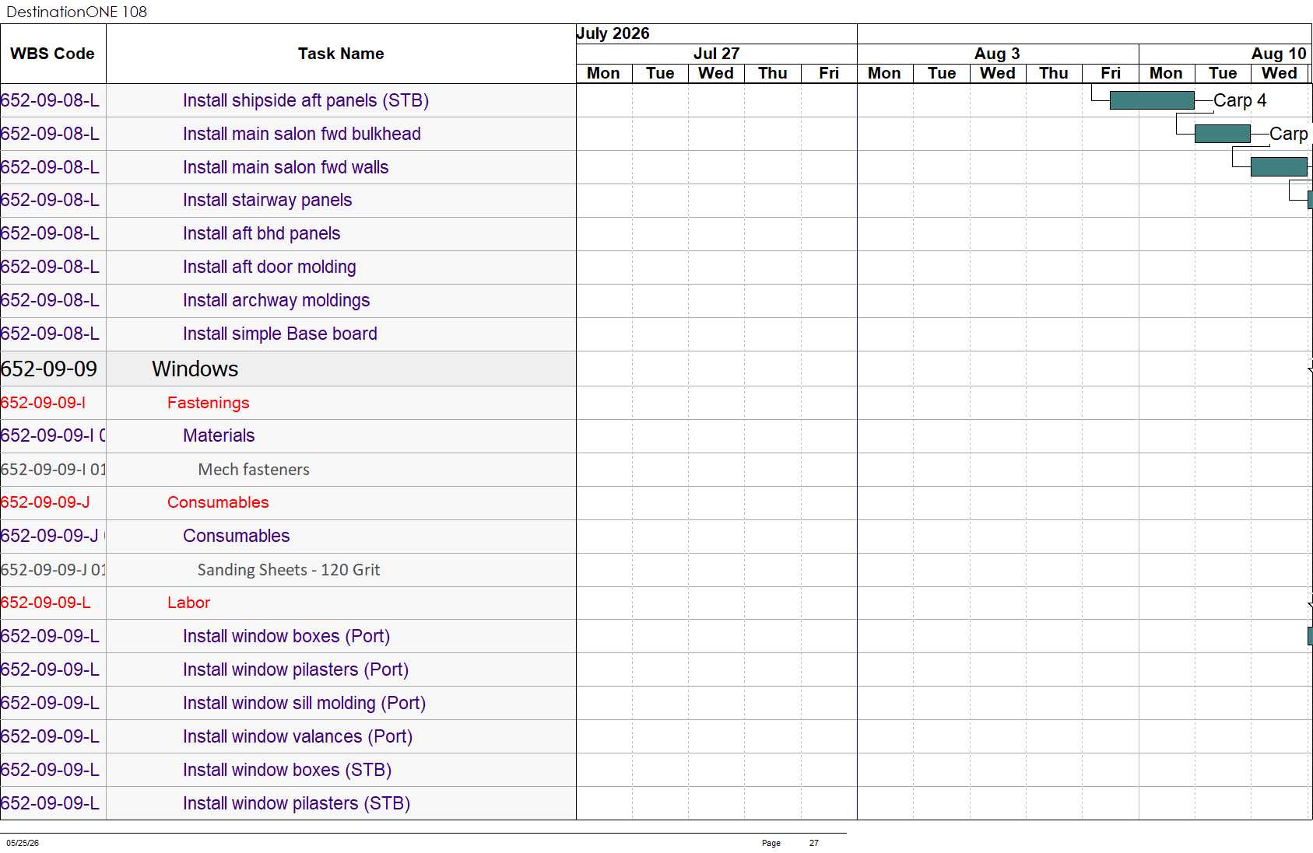This screenshot has width=1313, height=853.
Task: Select the Mon column under Aug 10
Action: 1167,73
